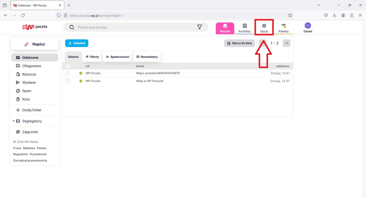Open a new browser tab
This screenshot has width=366, height=198.
click(69, 5)
